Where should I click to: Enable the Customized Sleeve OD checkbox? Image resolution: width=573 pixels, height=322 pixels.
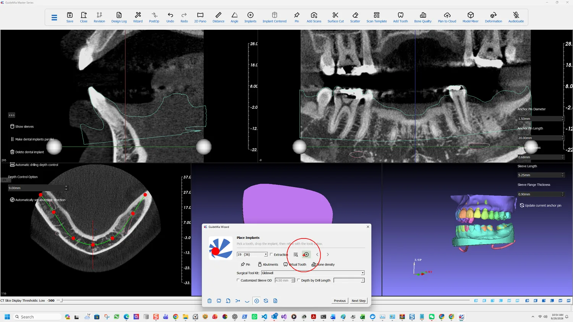pyautogui.click(x=238, y=280)
